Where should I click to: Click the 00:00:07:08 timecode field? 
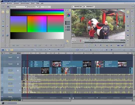(x=77, y=7)
